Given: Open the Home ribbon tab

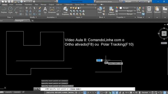Looking at the screenshot, I should pyautogui.click(x=5, y=5).
